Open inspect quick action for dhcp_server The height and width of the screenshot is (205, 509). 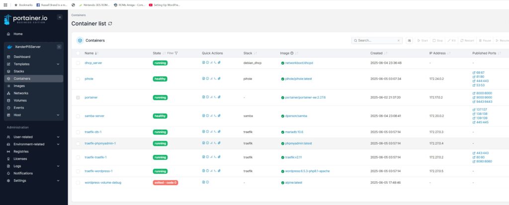pos(207,62)
